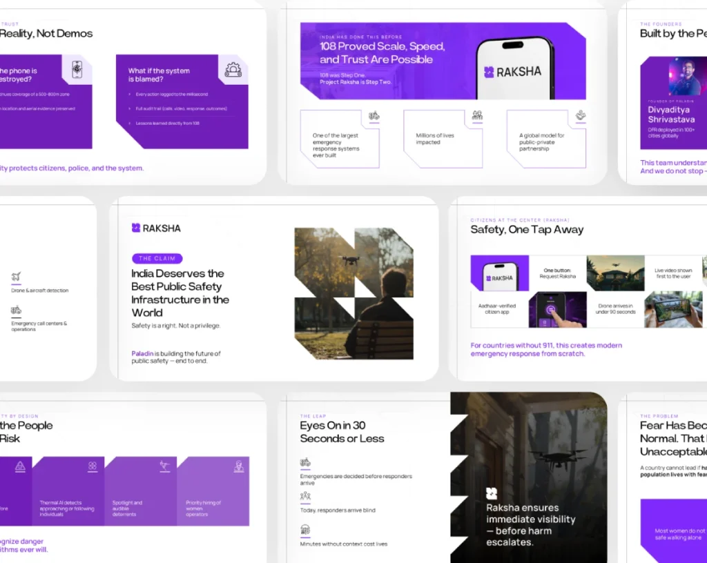Image resolution: width=707 pixels, height=563 pixels.
Task: Click the icon above 'Emergencies are decided before responders'
Action: (x=305, y=462)
